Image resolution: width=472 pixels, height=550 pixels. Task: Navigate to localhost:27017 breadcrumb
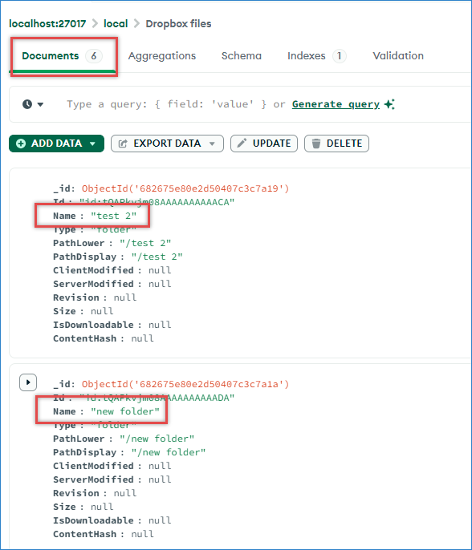point(47,23)
